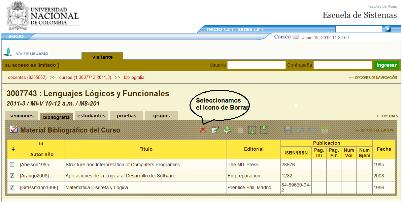Focus the Contraseña password field
Viewport: 403px width, 202px height.
[x=342, y=65]
